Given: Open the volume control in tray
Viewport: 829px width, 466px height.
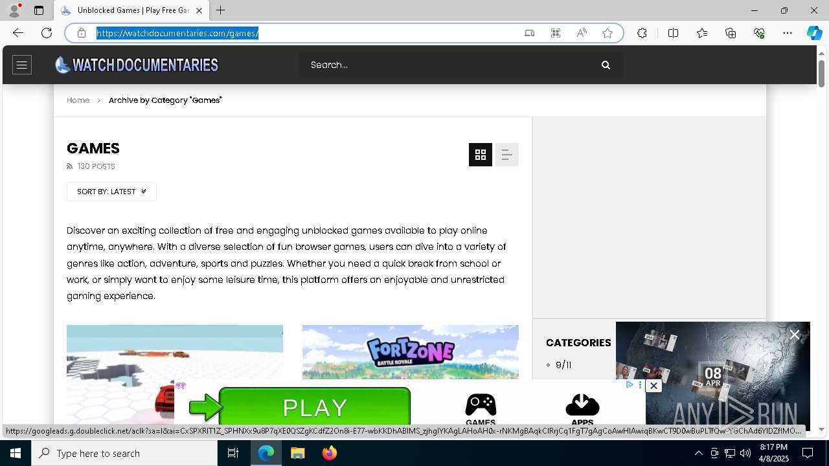Looking at the screenshot, I should click(x=745, y=453).
